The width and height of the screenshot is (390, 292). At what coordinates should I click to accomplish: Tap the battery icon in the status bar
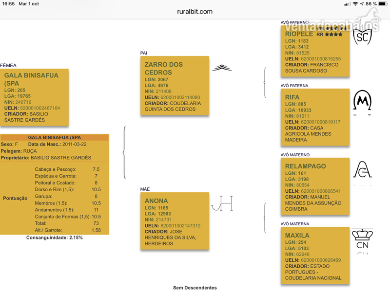click(383, 4)
